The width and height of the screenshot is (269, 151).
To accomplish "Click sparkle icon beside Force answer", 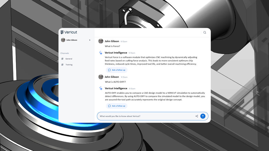I will pos(101,53).
